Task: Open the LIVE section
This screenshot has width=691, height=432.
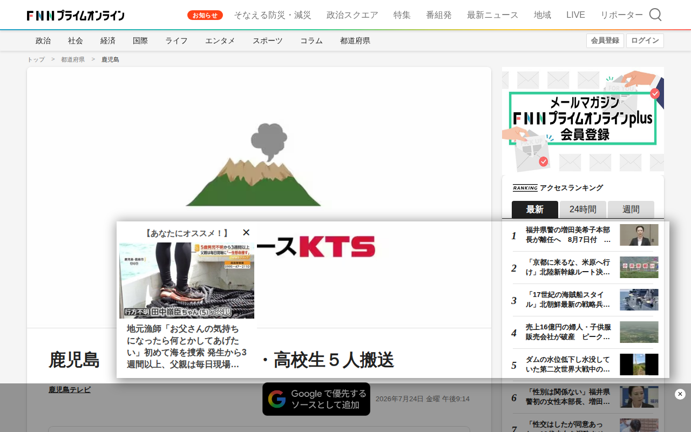Action: [575, 15]
